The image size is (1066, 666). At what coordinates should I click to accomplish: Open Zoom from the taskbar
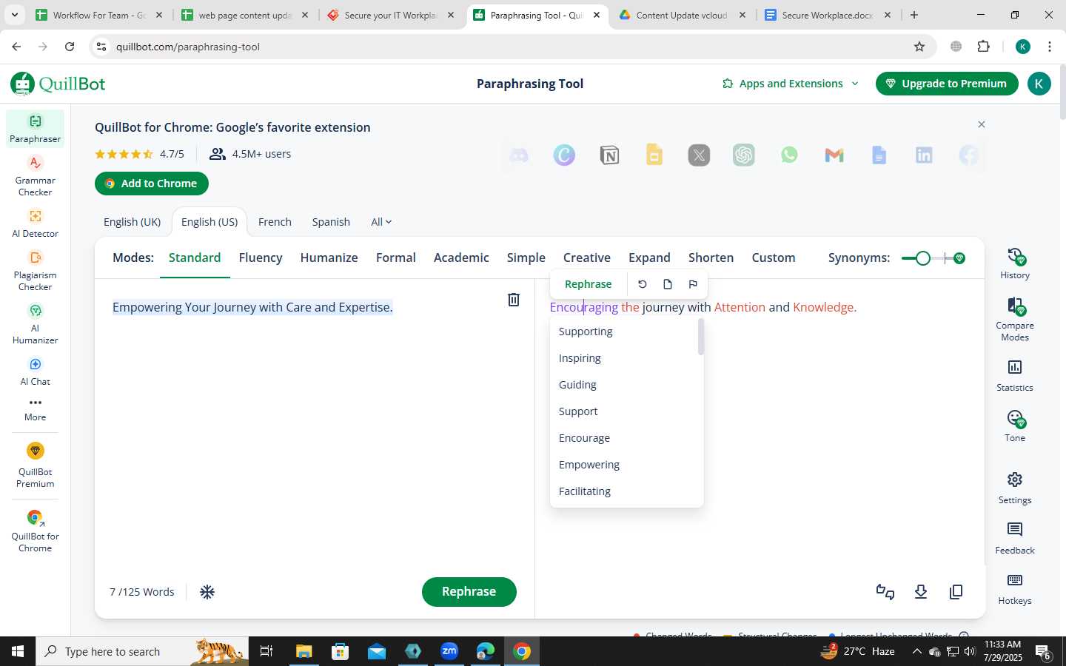click(x=449, y=651)
